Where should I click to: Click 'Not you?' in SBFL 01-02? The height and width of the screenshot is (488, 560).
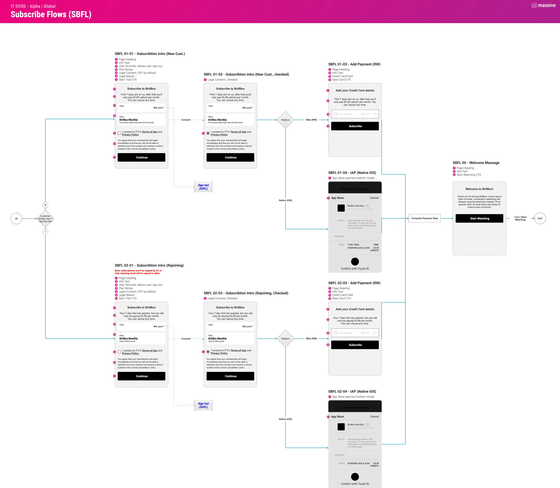(x=247, y=108)
